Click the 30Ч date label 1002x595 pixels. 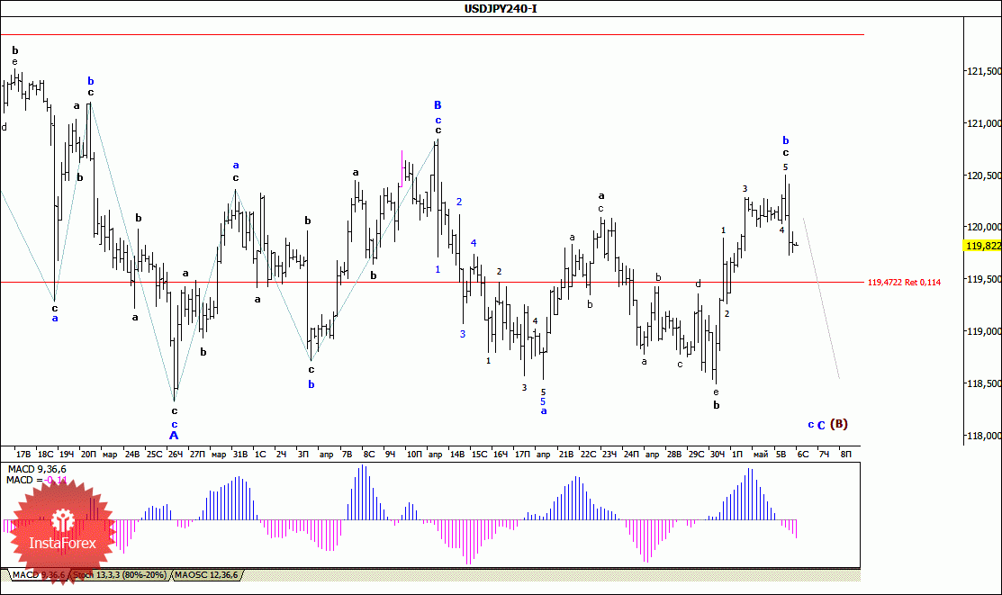click(x=718, y=455)
